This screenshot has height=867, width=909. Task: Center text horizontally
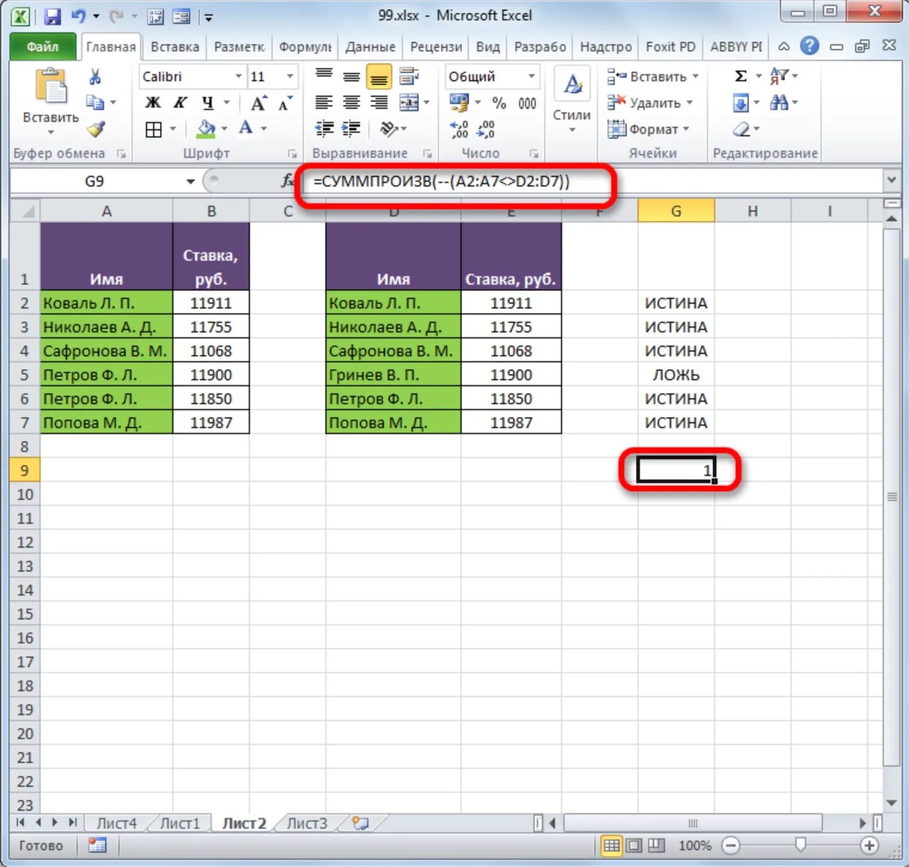click(351, 102)
